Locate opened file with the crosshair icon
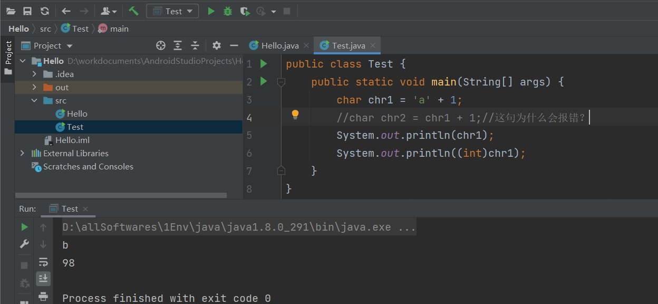Viewport: 658px width, 304px height. click(x=161, y=45)
